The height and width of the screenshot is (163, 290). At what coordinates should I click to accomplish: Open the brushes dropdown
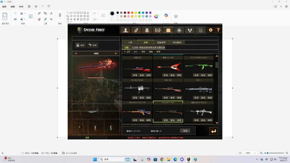click(60, 19)
